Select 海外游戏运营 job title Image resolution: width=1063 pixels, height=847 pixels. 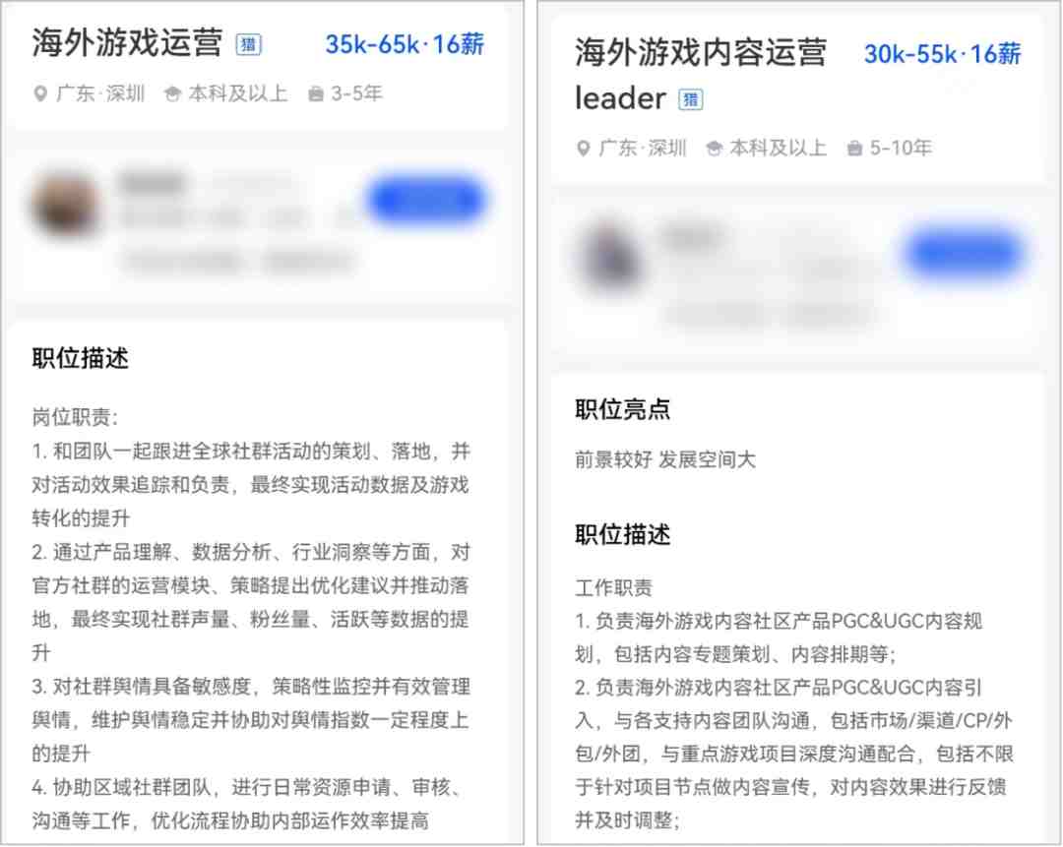pyautogui.click(x=127, y=43)
